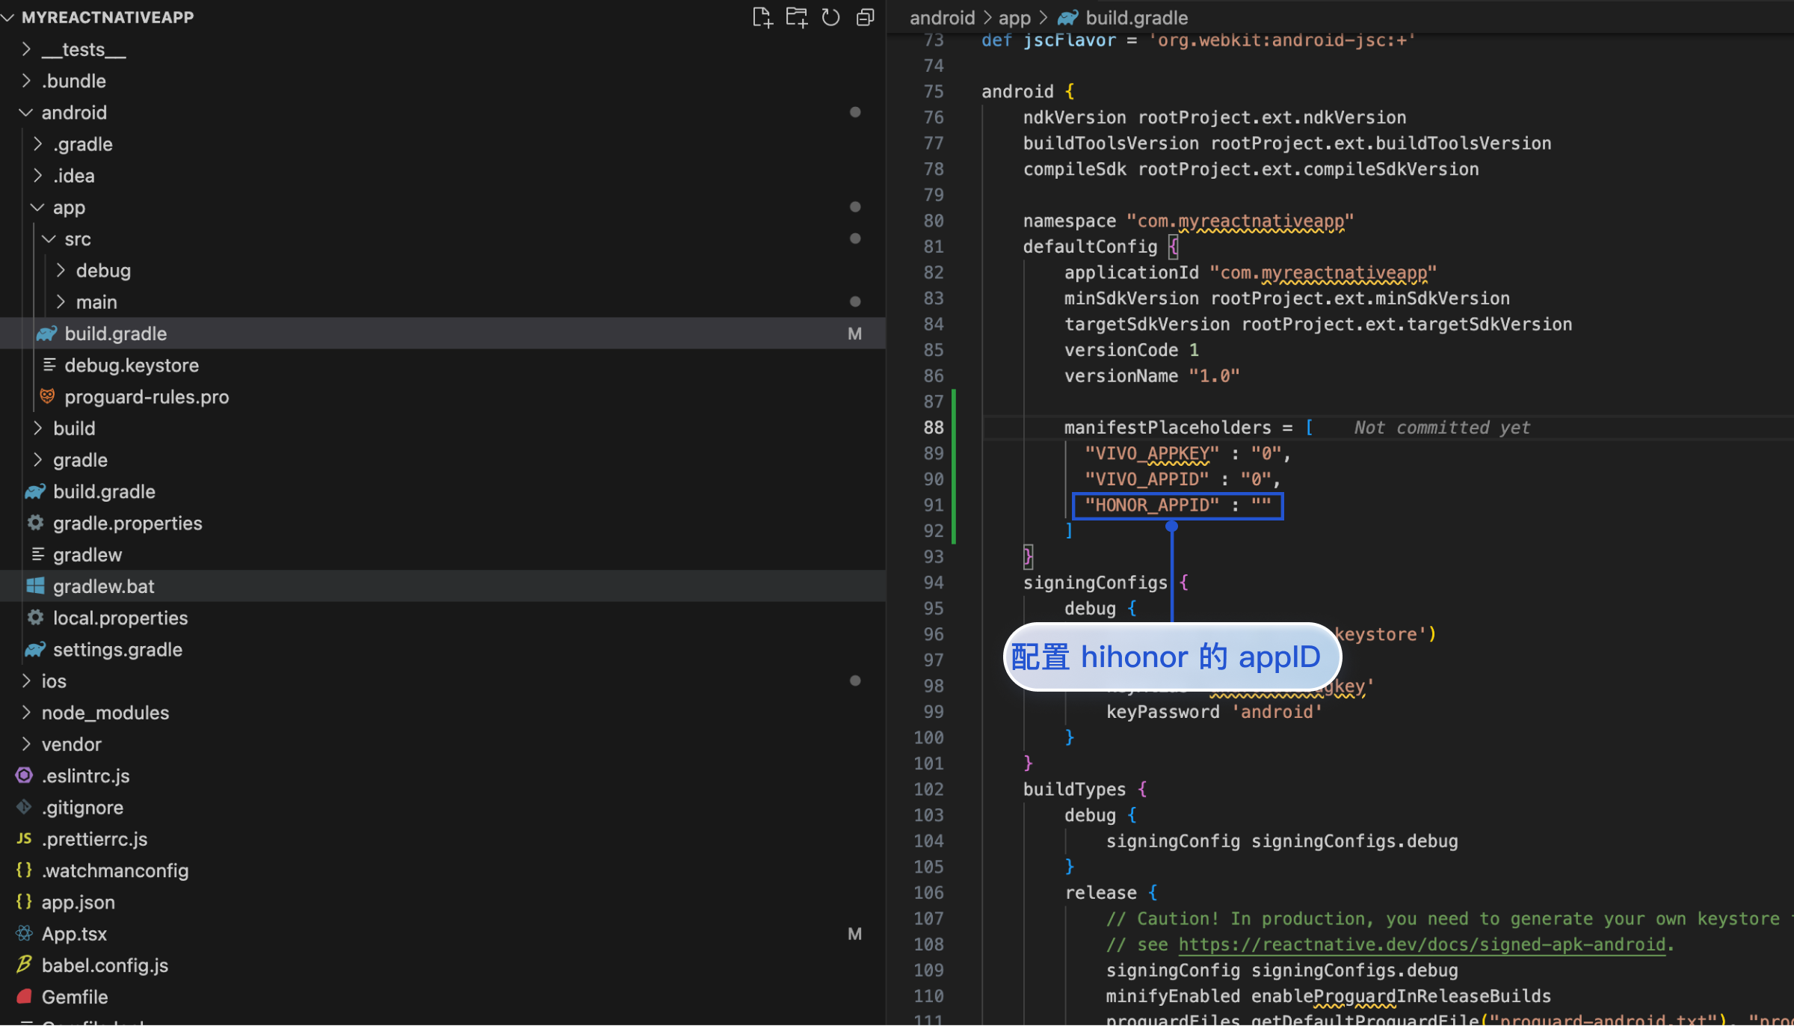Click the android breadcrumb segment
The image size is (1794, 1026).
click(x=942, y=17)
